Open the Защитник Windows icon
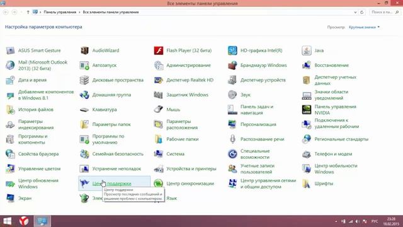 point(159,95)
